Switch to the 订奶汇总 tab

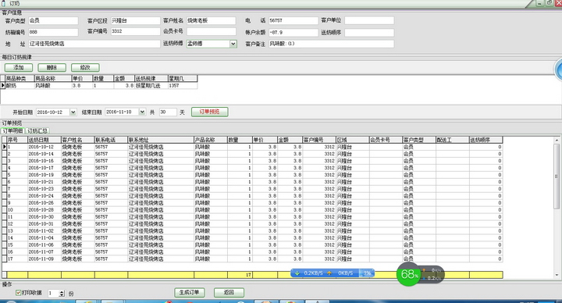pyautogui.click(x=37, y=131)
